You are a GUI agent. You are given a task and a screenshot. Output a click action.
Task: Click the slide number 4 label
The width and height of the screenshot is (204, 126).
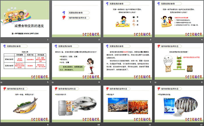[x=202, y=39]
